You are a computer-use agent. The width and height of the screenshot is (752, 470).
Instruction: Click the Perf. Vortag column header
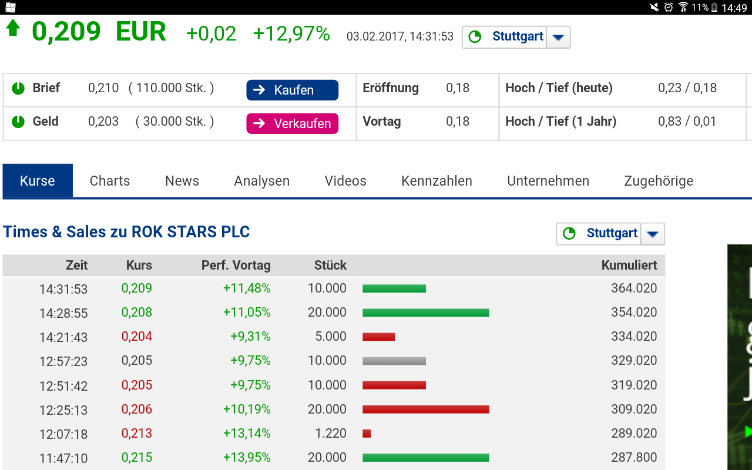(x=236, y=266)
